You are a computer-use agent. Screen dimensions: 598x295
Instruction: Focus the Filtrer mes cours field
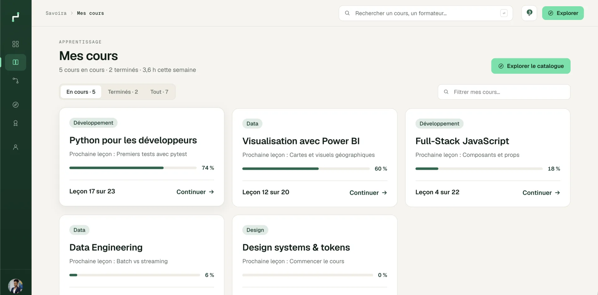(x=504, y=92)
